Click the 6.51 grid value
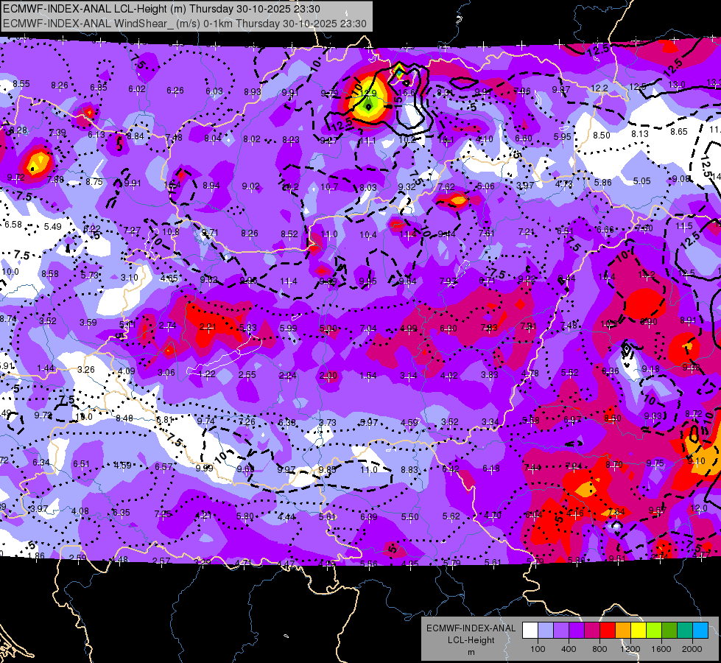Image resolution: width=721 pixels, height=663 pixels. 82,464
